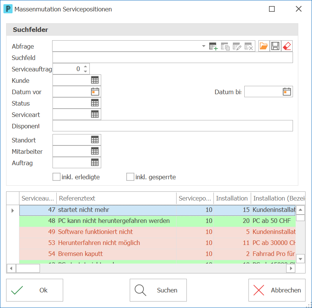
Task: Select row 'Software funktioniert nicht'
Action: (157, 232)
